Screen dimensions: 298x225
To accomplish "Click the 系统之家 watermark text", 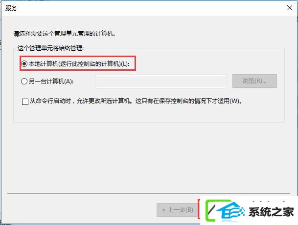I will [x=271, y=212].
